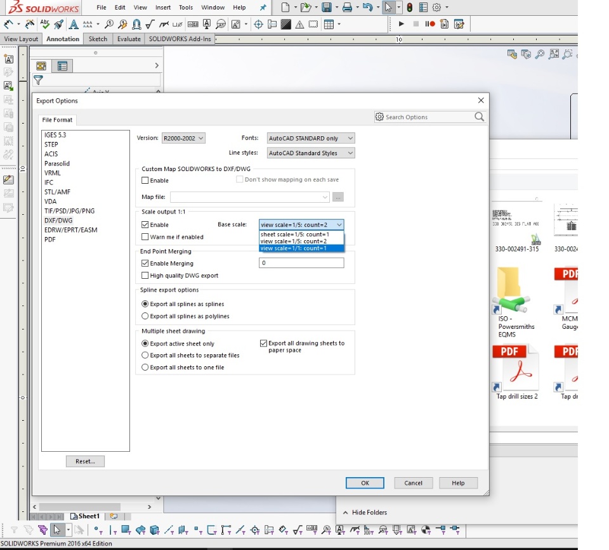The image size is (609, 550).
Task: Click the Record/Pause Macro icon
Action: [x=429, y=24]
